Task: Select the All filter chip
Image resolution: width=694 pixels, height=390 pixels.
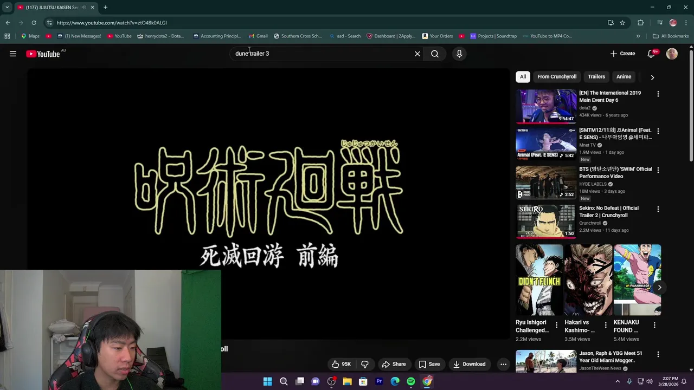Action: [x=523, y=77]
